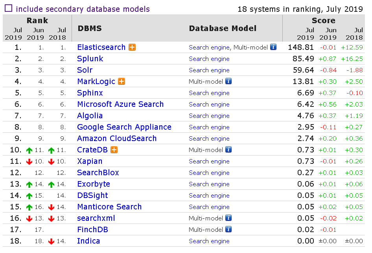
Task: Click the info icon in the CrateDB row
Action: tap(228, 149)
